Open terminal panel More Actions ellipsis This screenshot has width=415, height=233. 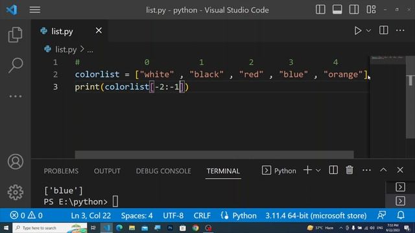(x=366, y=170)
